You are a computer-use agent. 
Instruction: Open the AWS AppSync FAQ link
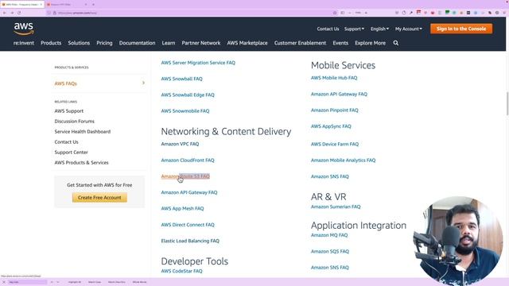pos(331,126)
